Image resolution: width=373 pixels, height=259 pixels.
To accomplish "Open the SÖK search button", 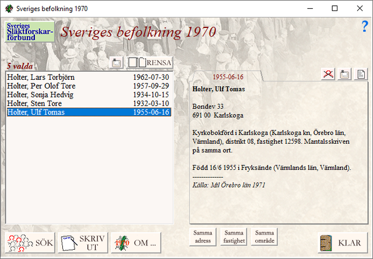I will tap(30, 243).
